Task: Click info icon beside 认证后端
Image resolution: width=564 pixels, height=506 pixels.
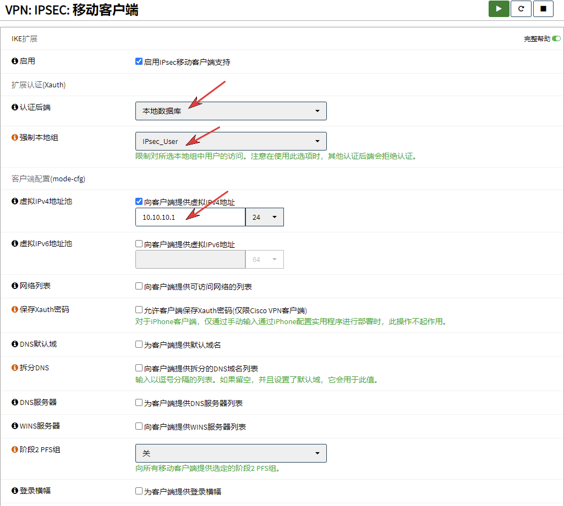Action: point(15,107)
